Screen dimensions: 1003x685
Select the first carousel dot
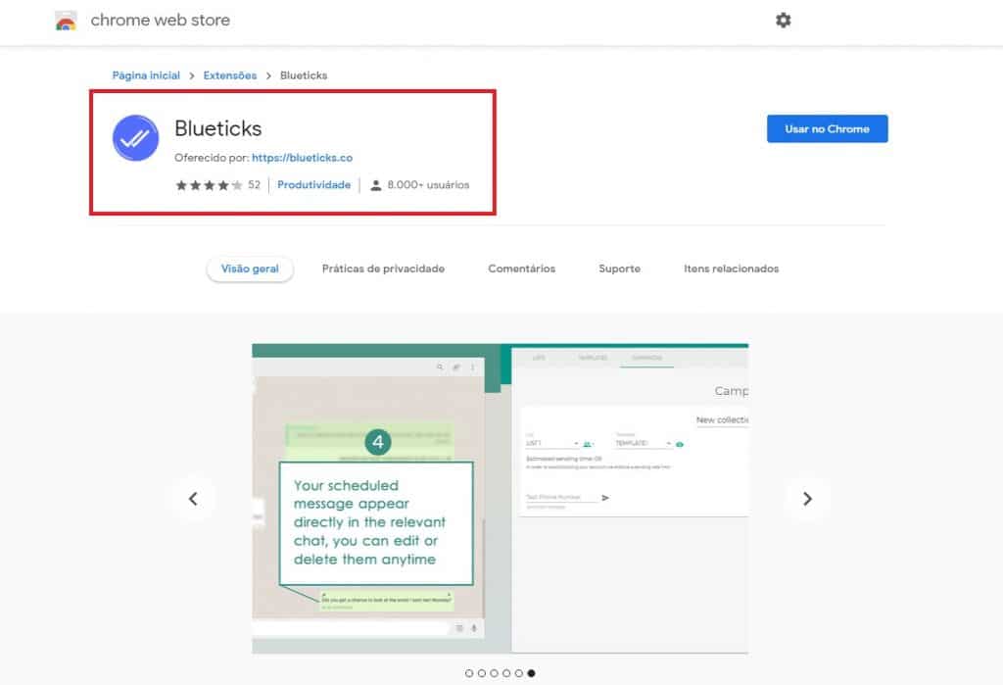tap(469, 673)
